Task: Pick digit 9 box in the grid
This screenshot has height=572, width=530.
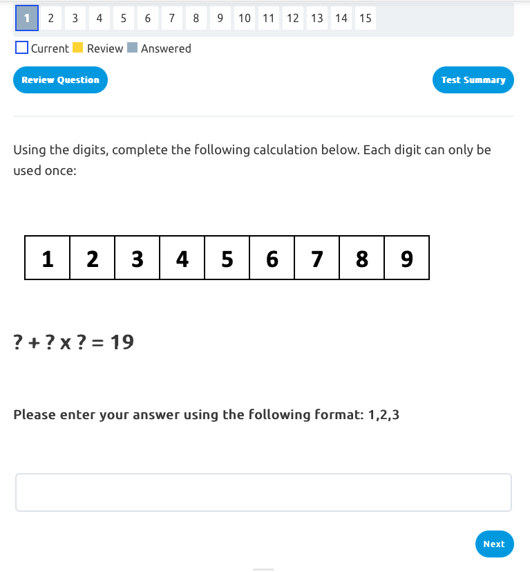Action: coord(407,258)
